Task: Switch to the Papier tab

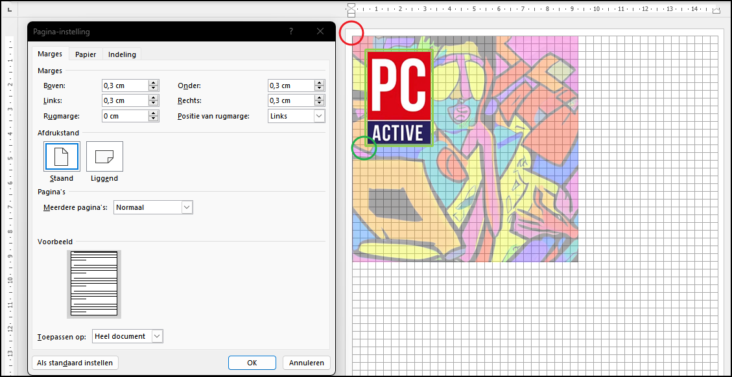Action: [x=86, y=54]
